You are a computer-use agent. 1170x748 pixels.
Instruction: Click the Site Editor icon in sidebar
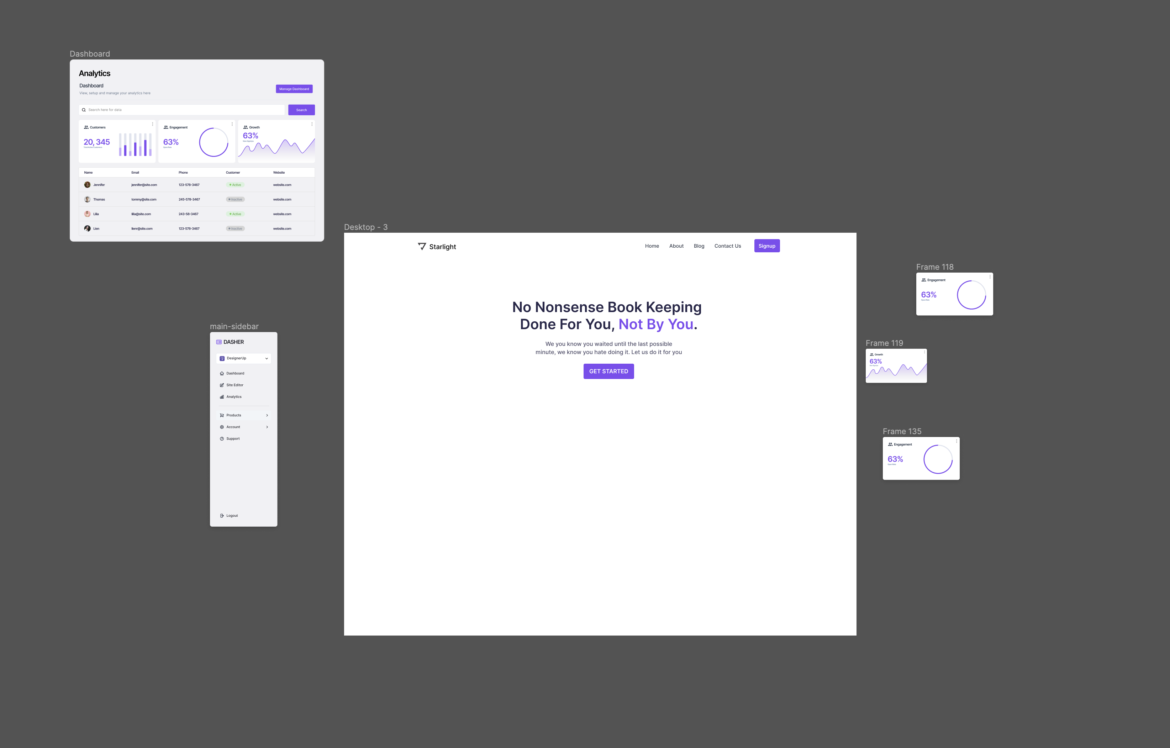222,385
